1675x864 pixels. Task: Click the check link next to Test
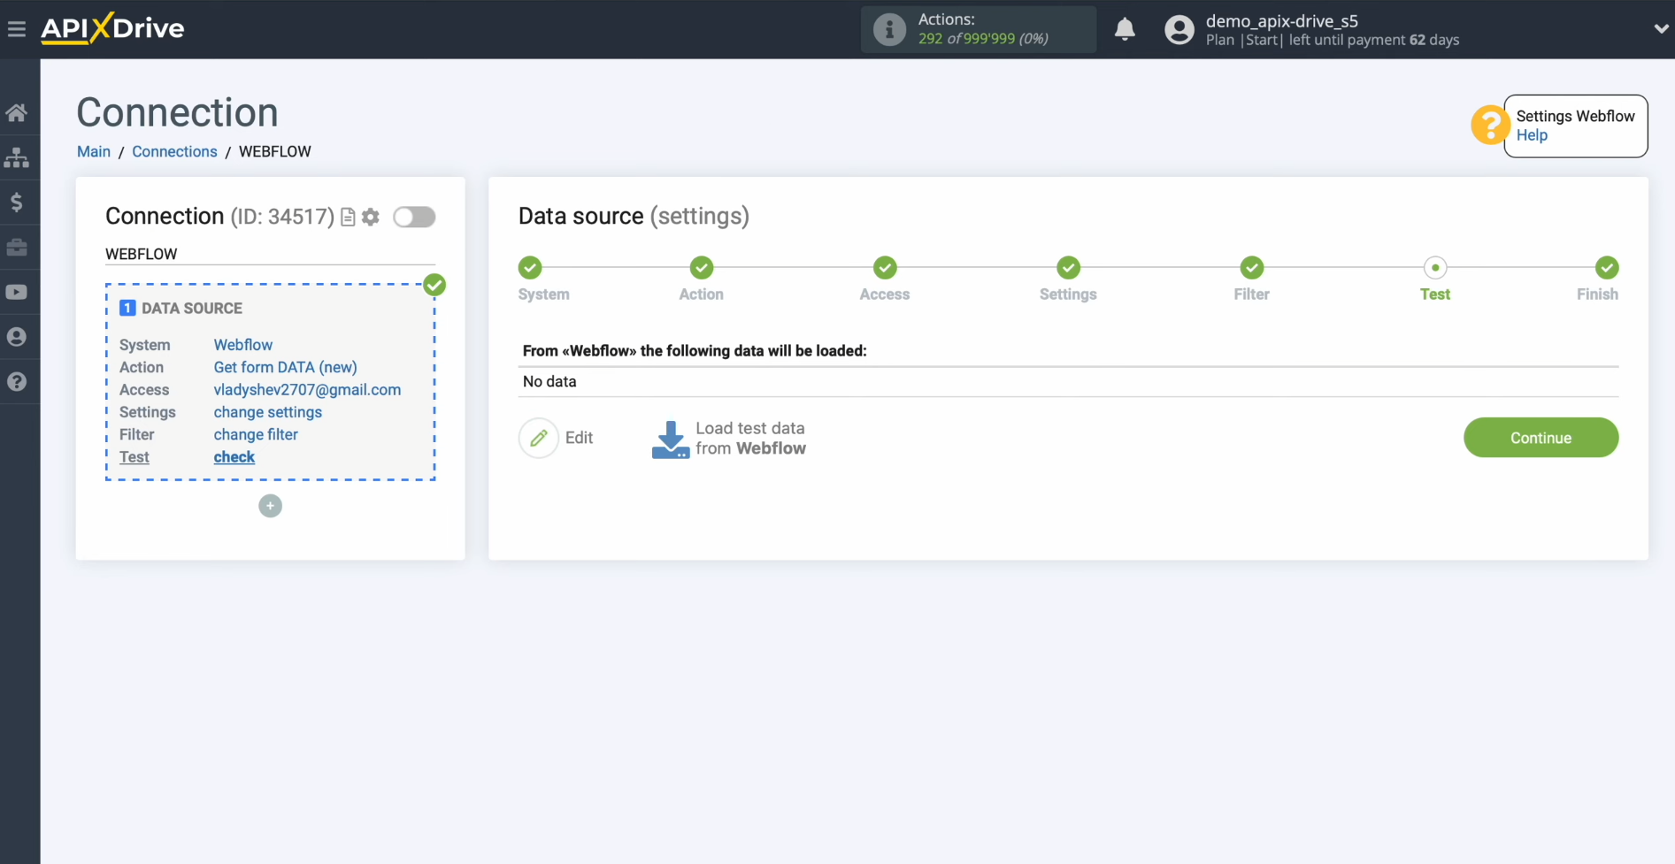(x=234, y=457)
